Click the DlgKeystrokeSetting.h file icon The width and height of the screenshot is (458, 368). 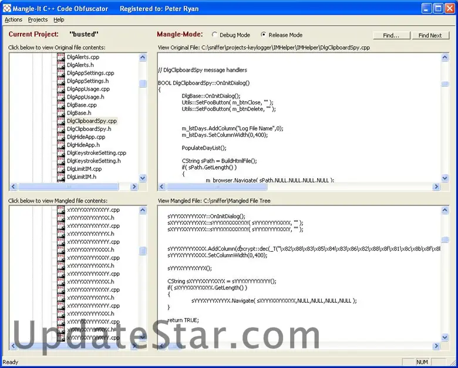tap(60, 161)
